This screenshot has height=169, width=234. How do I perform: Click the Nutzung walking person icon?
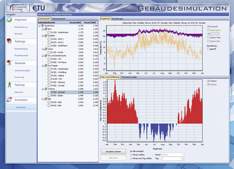coord(9,84)
